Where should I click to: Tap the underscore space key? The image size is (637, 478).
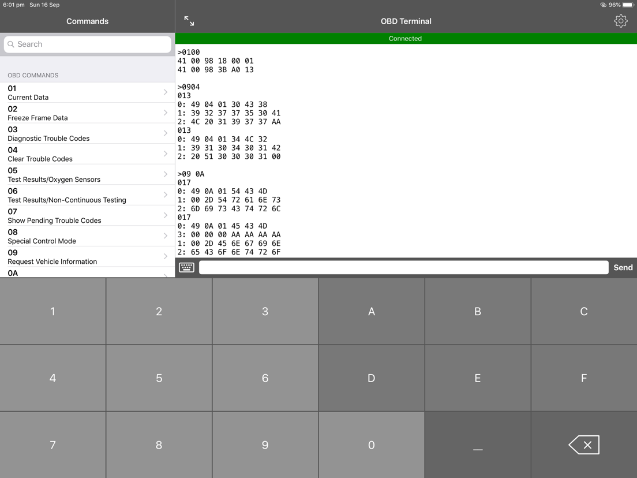pyautogui.click(x=478, y=445)
